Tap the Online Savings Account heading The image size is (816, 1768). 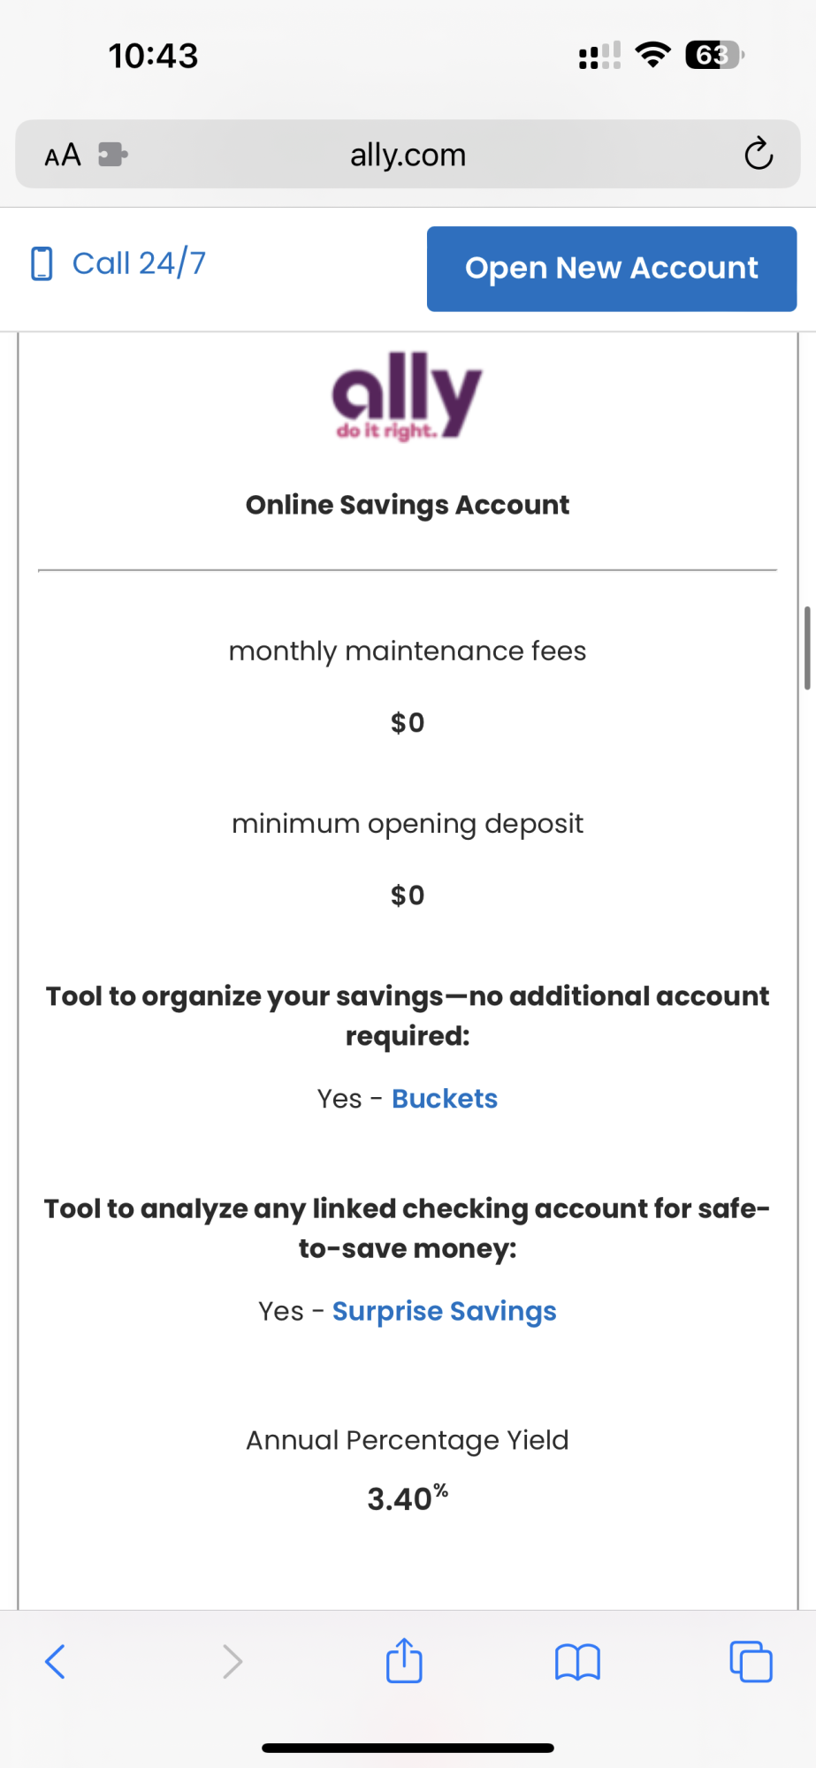[408, 505]
